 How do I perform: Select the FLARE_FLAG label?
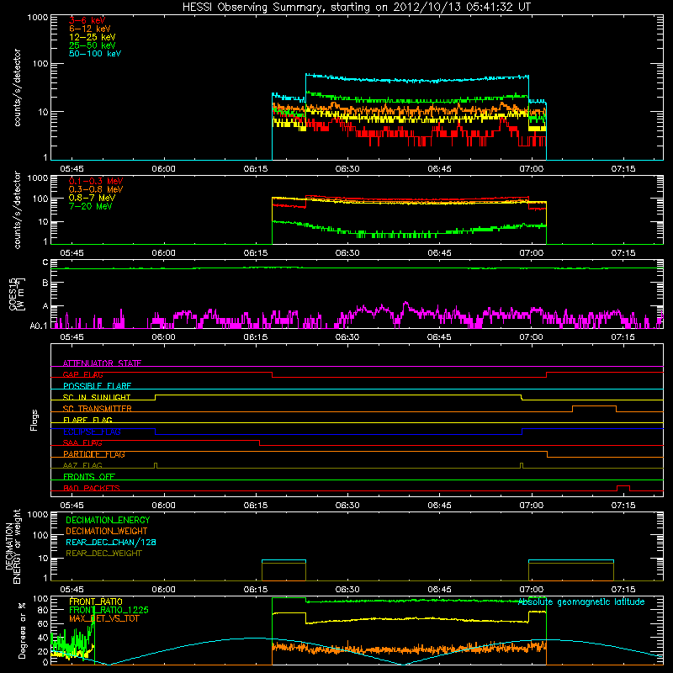[87, 420]
